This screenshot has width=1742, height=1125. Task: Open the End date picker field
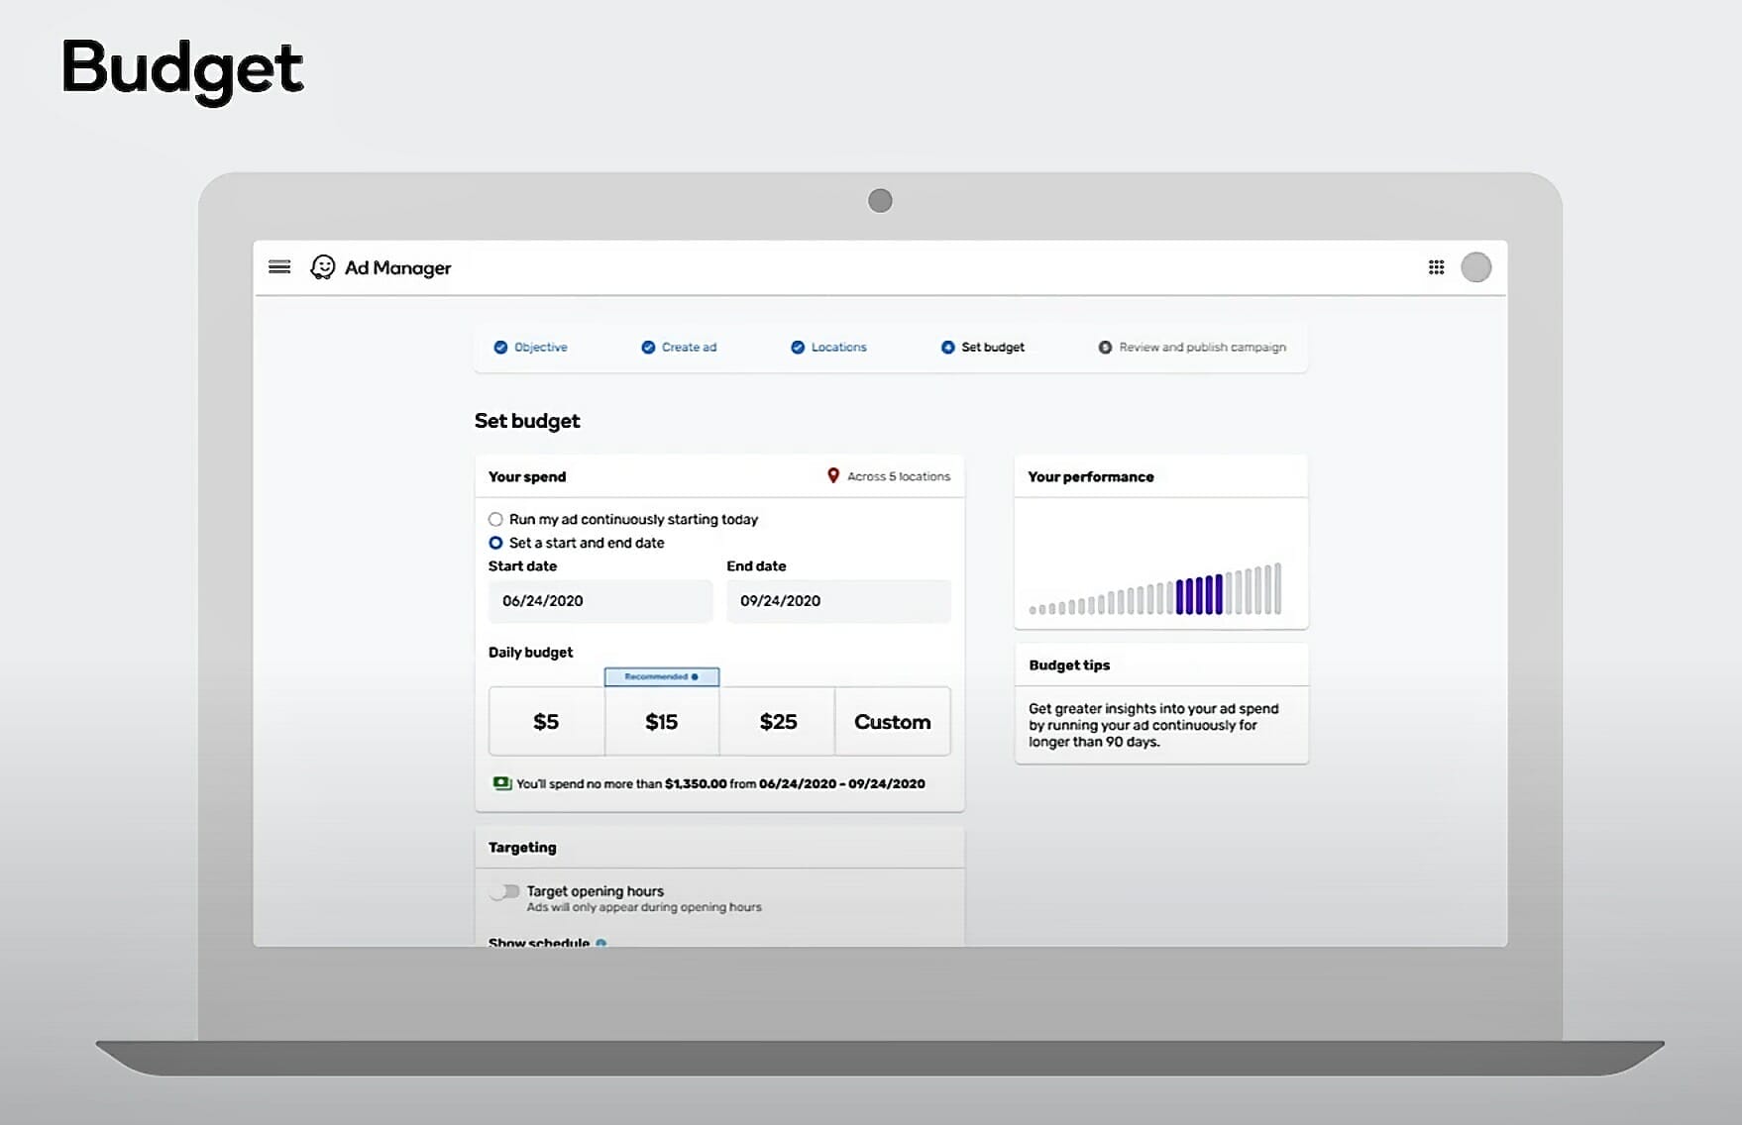pyautogui.click(x=837, y=601)
